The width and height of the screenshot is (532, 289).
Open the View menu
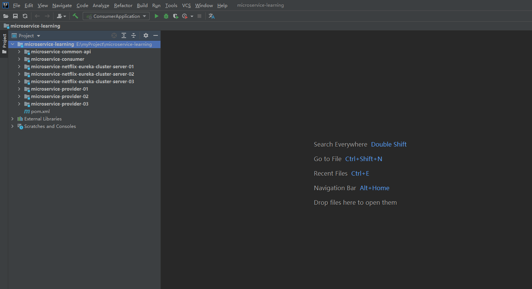[43, 5]
